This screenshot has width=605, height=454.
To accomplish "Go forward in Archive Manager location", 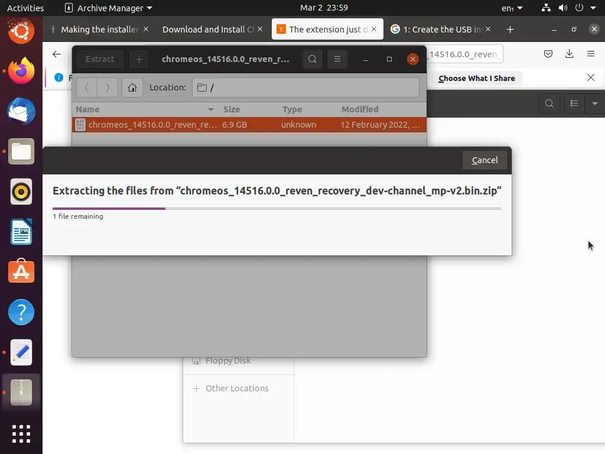I will click(108, 87).
